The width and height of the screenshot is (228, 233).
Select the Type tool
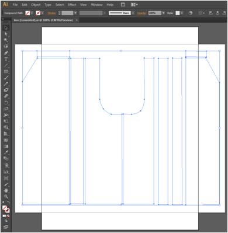pyautogui.click(x=6, y=59)
